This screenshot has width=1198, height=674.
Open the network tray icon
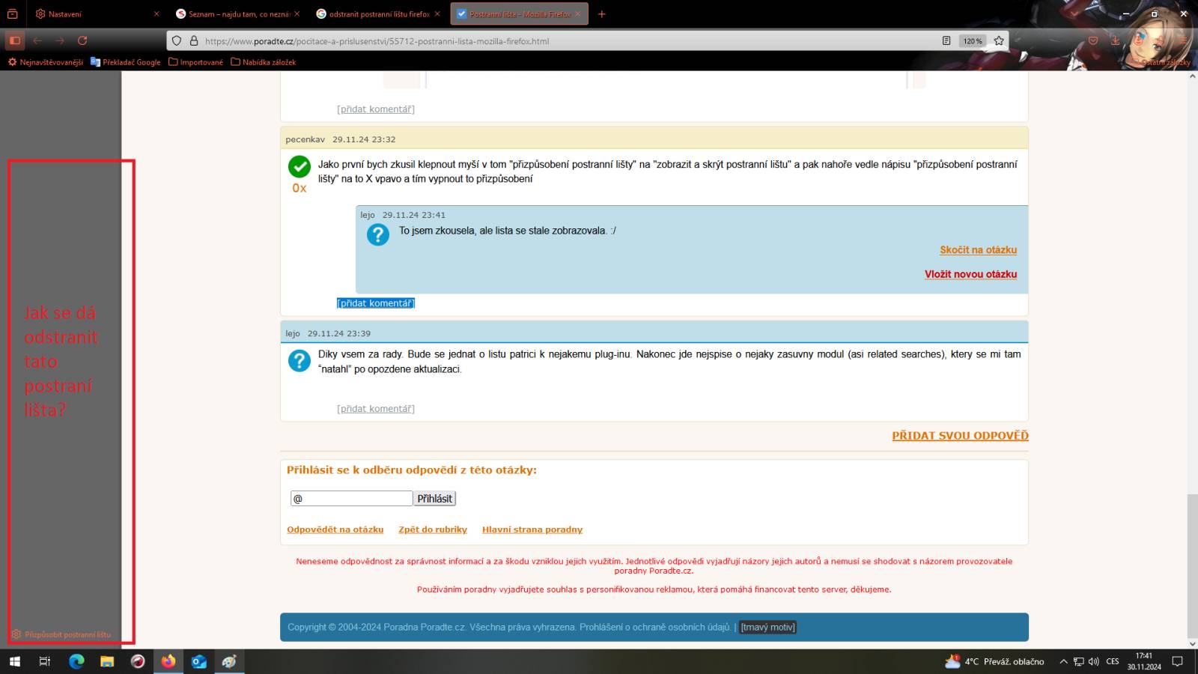point(1079,661)
